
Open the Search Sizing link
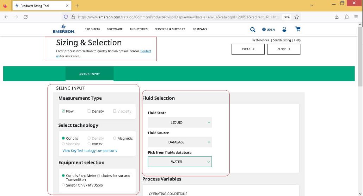[x=282, y=40]
